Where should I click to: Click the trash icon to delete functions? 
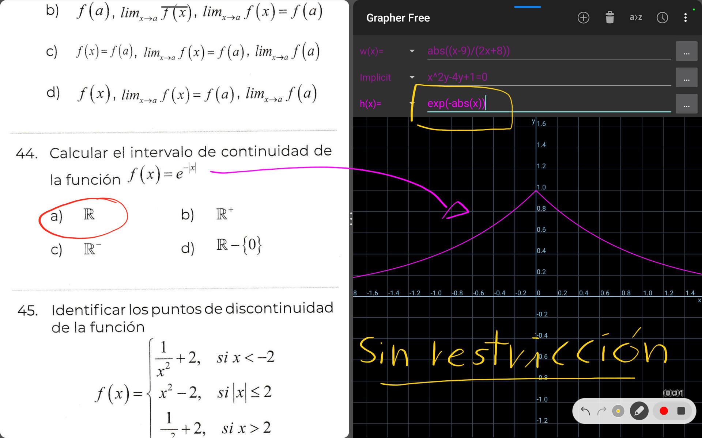609,17
